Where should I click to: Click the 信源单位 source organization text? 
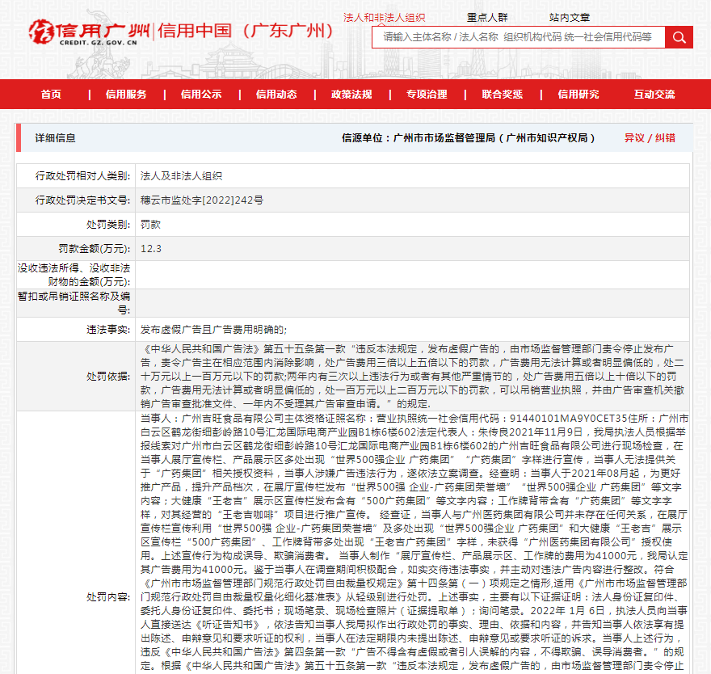coord(469,138)
